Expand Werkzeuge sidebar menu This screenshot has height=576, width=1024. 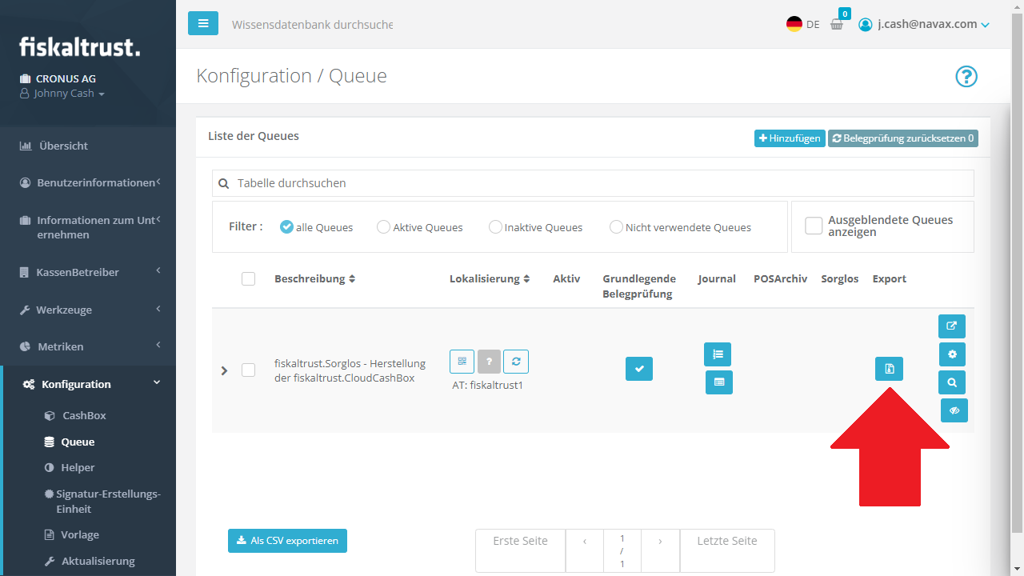(88, 310)
